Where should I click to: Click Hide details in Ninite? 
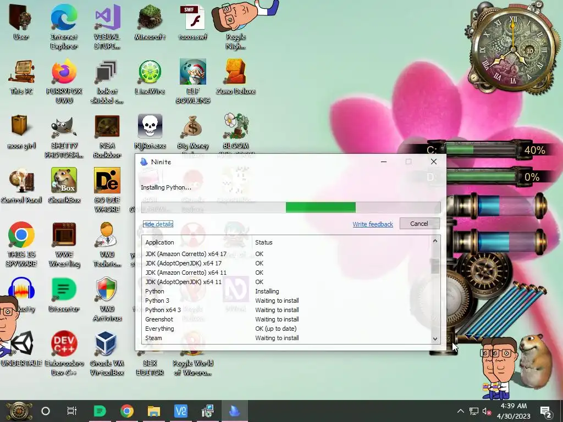coord(158,224)
